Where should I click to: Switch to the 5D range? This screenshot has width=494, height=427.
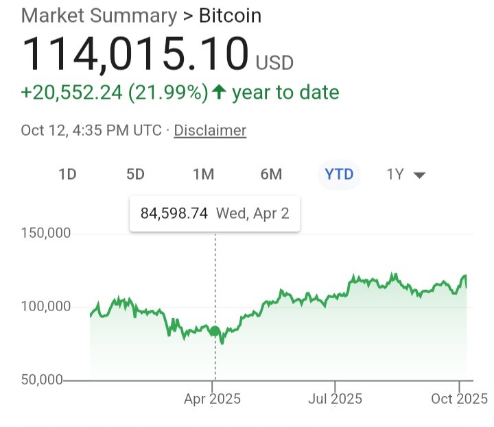coord(135,174)
